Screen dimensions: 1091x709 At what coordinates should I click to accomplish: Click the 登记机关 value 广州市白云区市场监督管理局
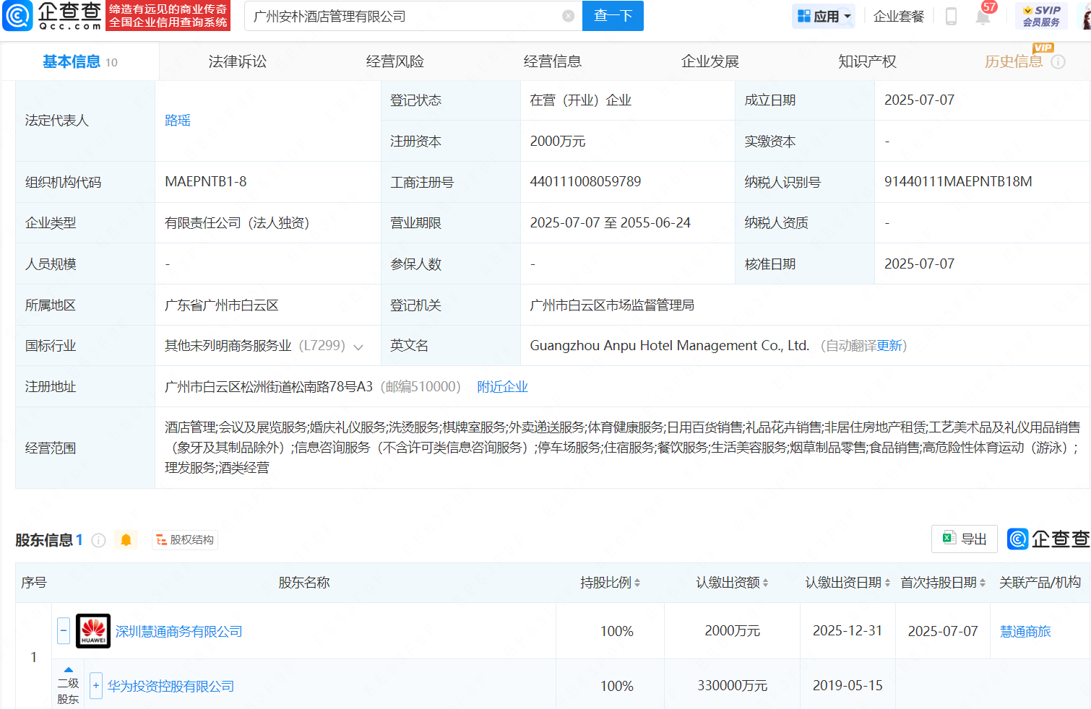pyautogui.click(x=612, y=305)
